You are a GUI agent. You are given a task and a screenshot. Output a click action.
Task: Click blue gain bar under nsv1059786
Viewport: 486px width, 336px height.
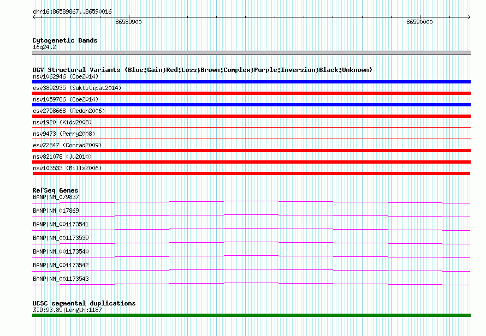click(251, 105)
